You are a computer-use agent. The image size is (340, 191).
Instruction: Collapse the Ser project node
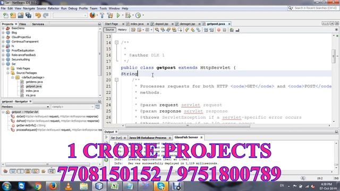click(3, 64)
